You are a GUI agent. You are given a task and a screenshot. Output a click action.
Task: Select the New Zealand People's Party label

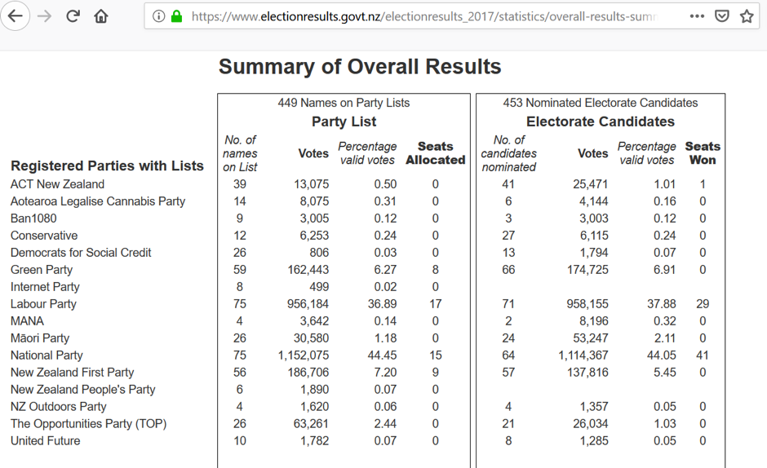click(x=82, y=390)
